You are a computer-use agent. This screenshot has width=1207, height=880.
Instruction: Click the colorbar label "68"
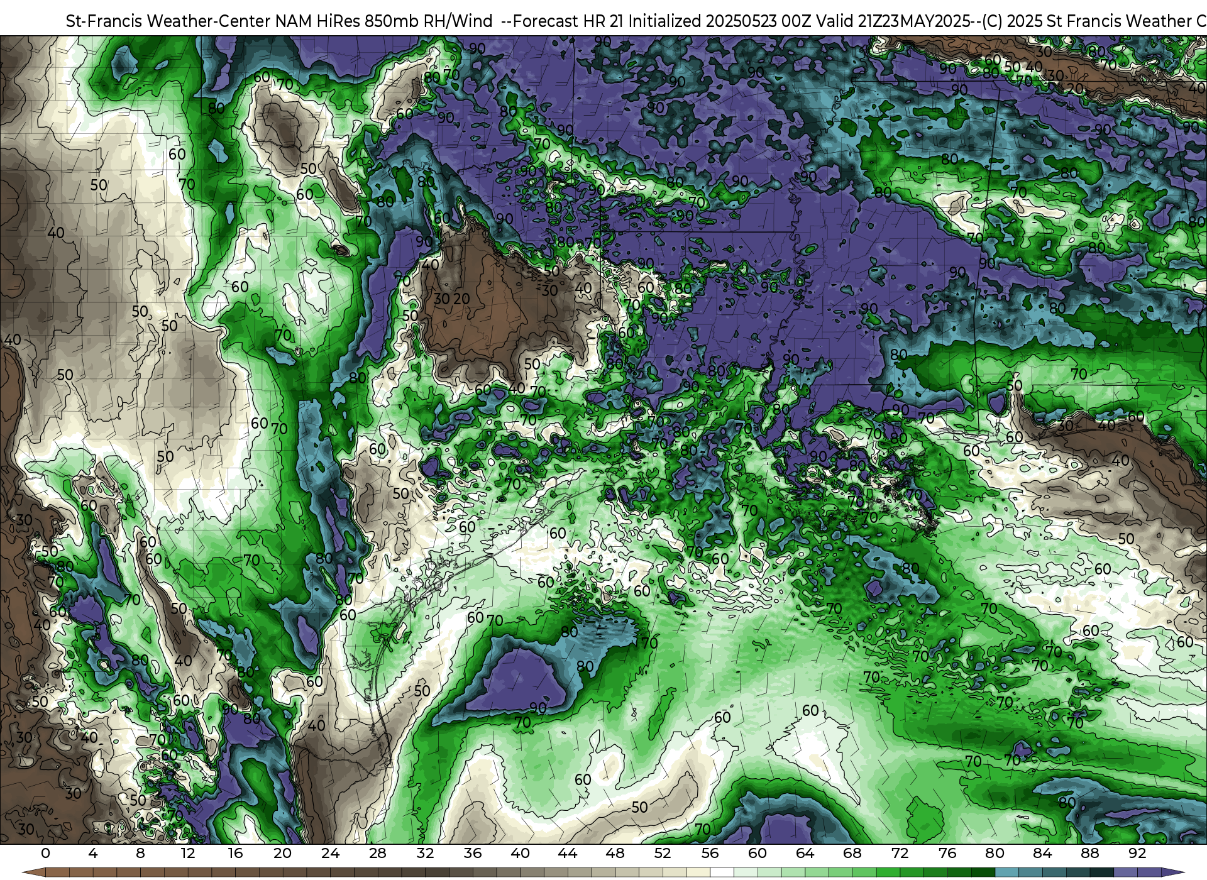(852, 853)
